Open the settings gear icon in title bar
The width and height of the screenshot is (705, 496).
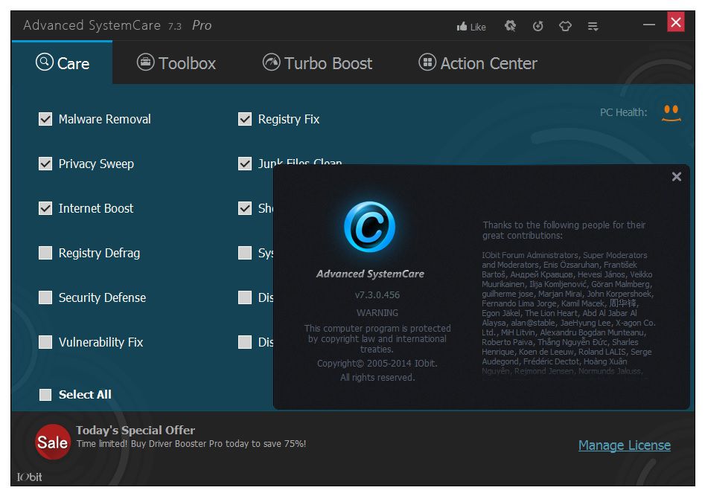click(x=510, y=26)
